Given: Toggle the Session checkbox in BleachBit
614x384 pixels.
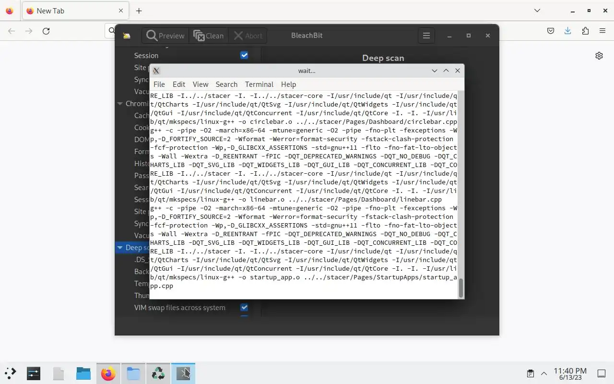Looking at the screenshot, I should tap(244, 55).
